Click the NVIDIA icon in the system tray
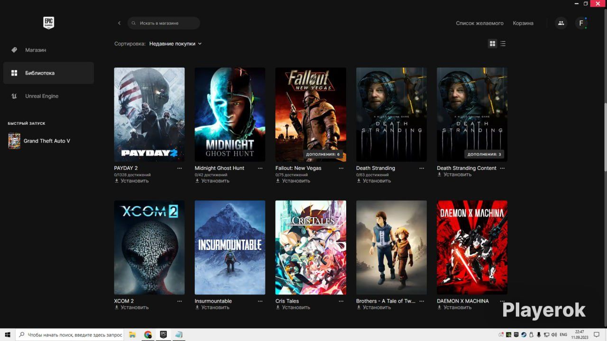 (x=509, y=335)
